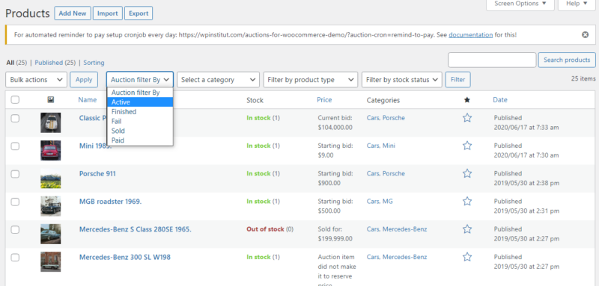Dismiss the cronjob reminder notice
599x286 pixels.
pos(585,34)
